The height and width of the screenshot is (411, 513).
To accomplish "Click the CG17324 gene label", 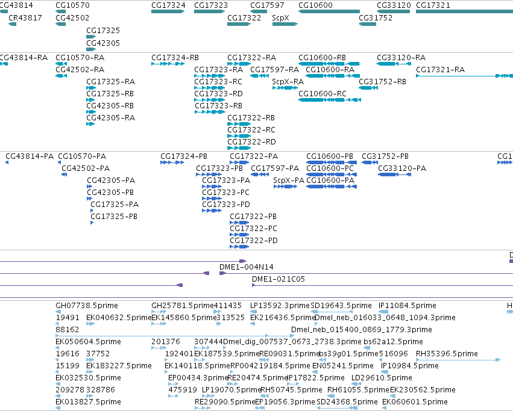I will click(168, 5).
